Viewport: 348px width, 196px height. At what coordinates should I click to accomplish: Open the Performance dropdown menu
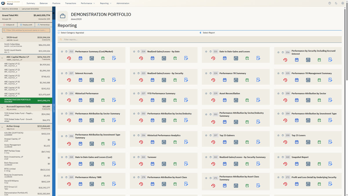click(88, 3)
